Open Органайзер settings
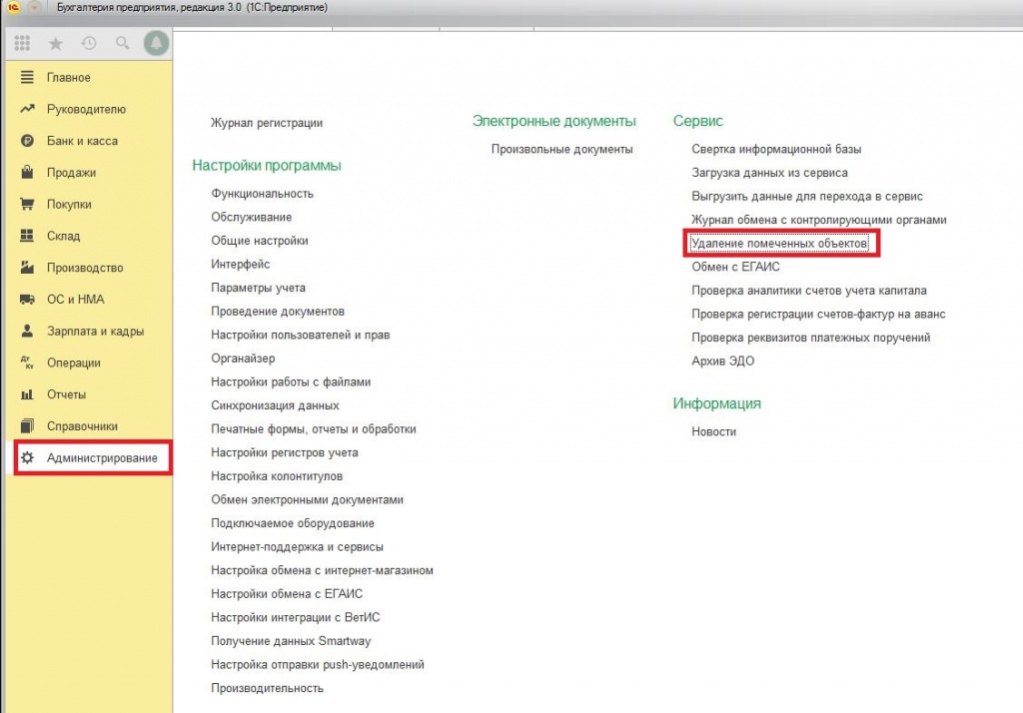Screen dimensions: 1023x713 [x=243, y=358]
